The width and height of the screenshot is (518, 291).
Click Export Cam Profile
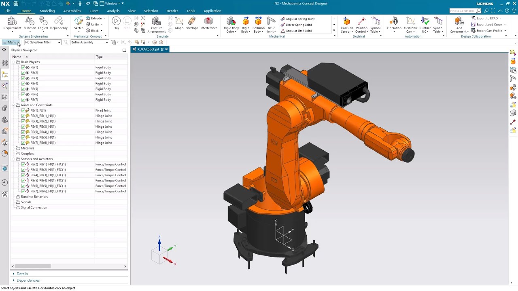pos(487,31)
